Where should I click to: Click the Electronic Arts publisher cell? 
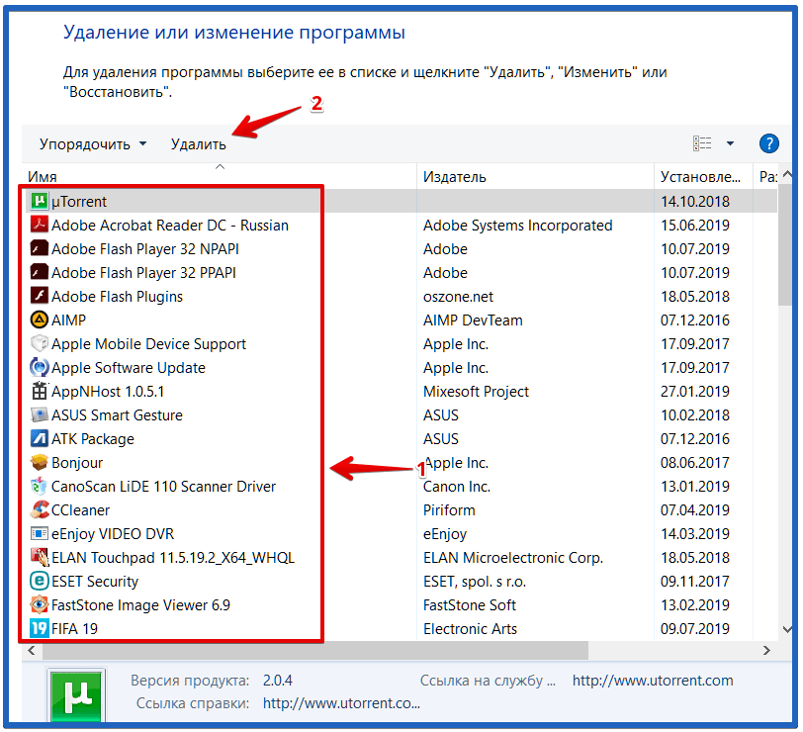point(470,628)
